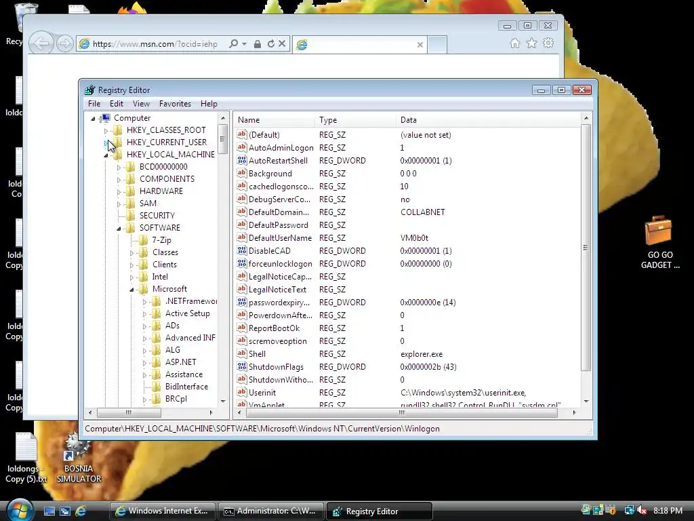Open the File menu in Registry Editor
The height and width of the screenshot is (521, 694).
(94, 104)
